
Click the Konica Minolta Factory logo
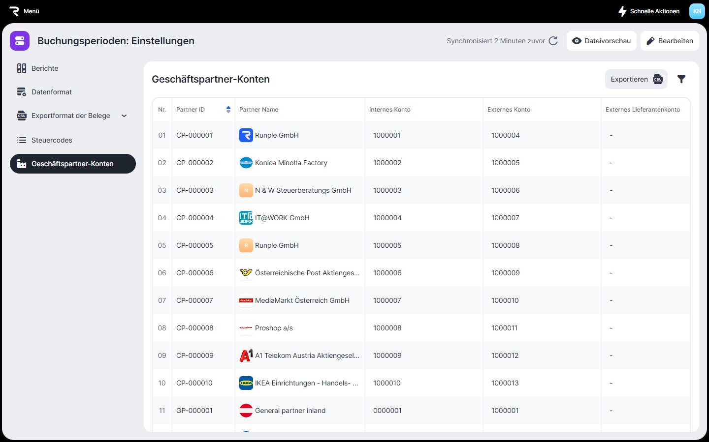246,163
